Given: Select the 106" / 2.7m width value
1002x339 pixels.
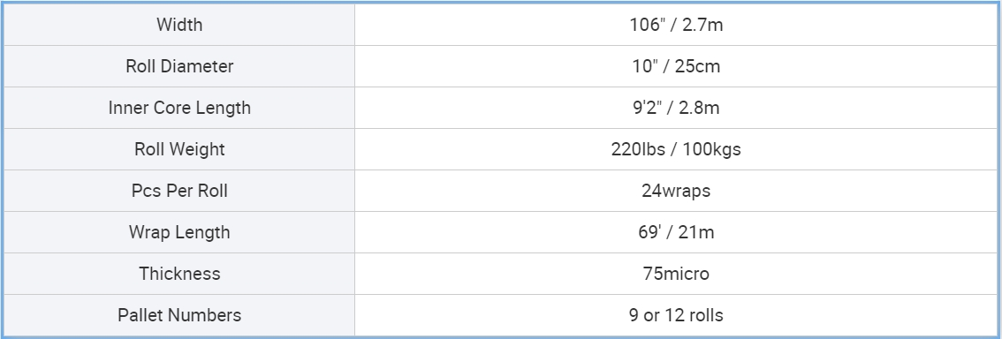Looking at the screenshot, I should click(x=676, y=25).
